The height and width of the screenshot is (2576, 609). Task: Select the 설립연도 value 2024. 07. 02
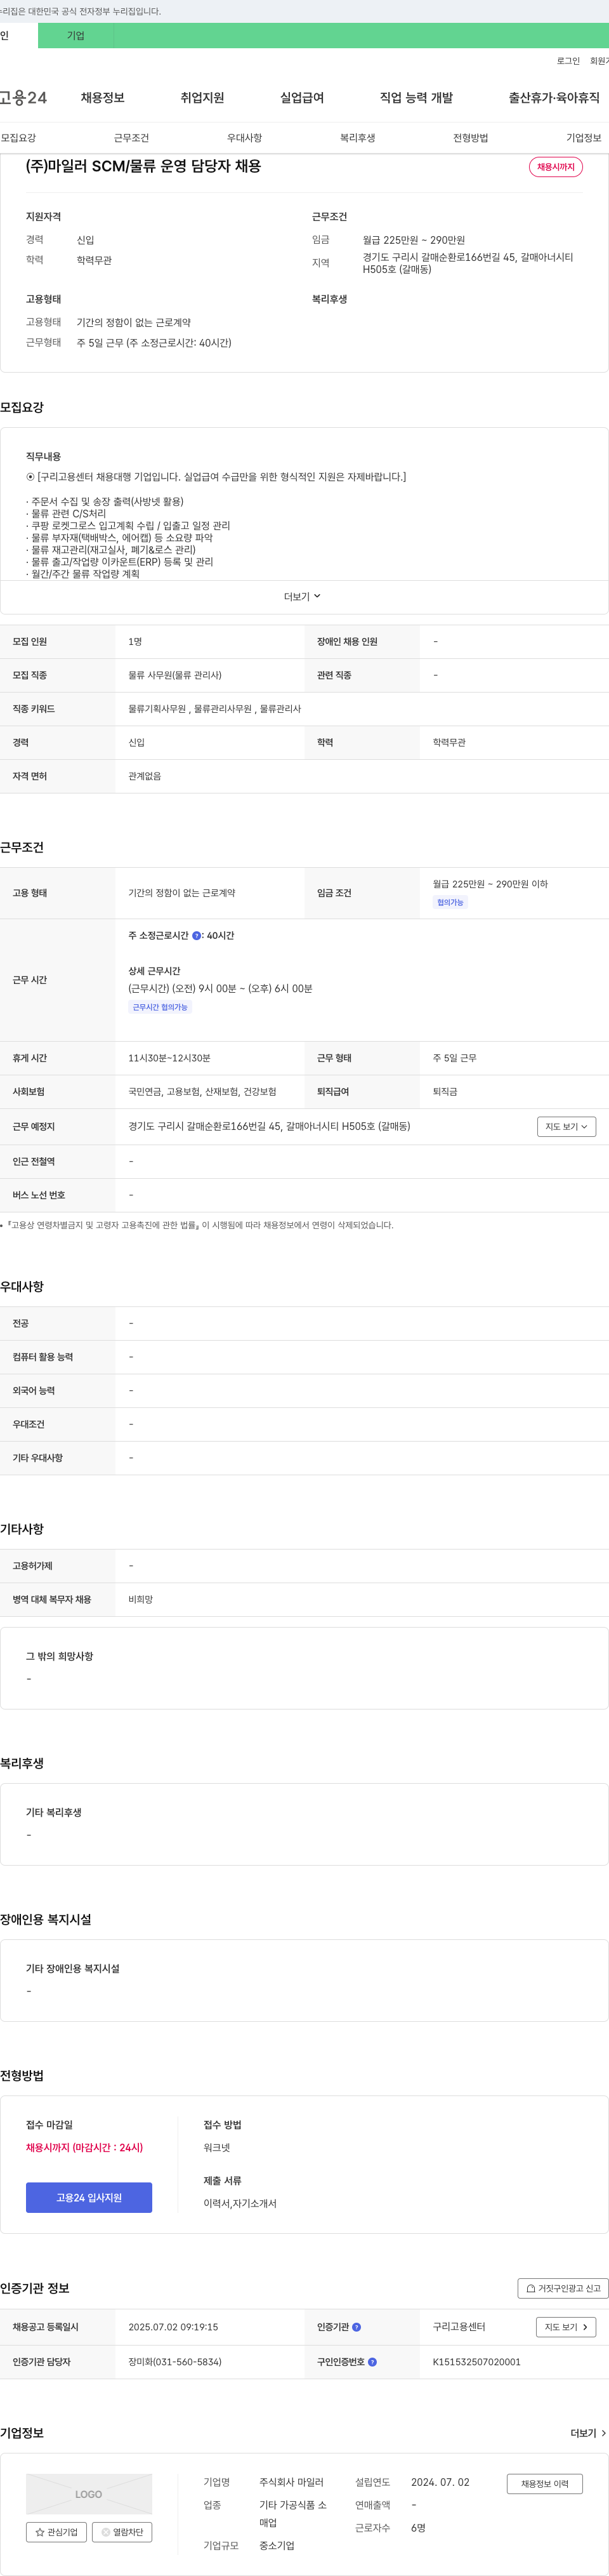coord(440,2482)
